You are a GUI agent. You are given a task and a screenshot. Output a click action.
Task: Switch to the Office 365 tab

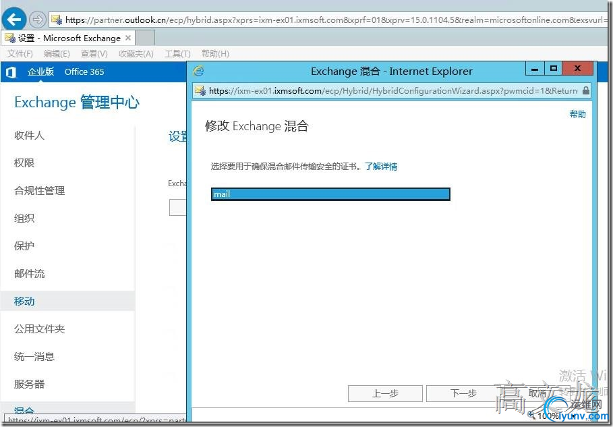(84, 72)
